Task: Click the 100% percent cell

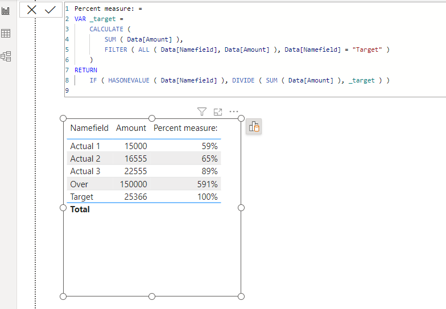Action: (208, 197)
